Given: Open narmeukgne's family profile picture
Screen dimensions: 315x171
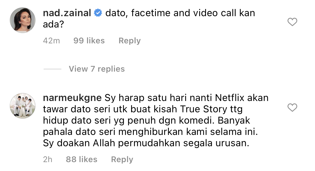Looking at the screenshot, I should (x=23, y=106).
